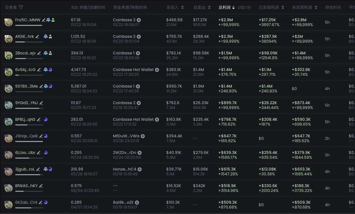Select realized profit +$259.4K cell
355x214 pixels.
268,153
